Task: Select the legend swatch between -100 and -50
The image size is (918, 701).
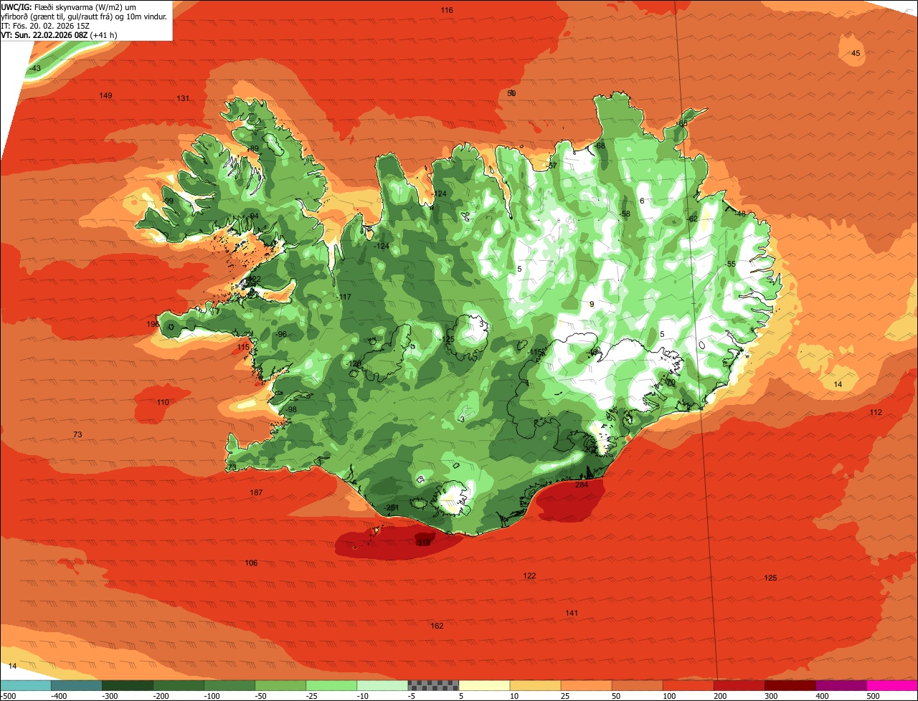Action: click(229, 685)
